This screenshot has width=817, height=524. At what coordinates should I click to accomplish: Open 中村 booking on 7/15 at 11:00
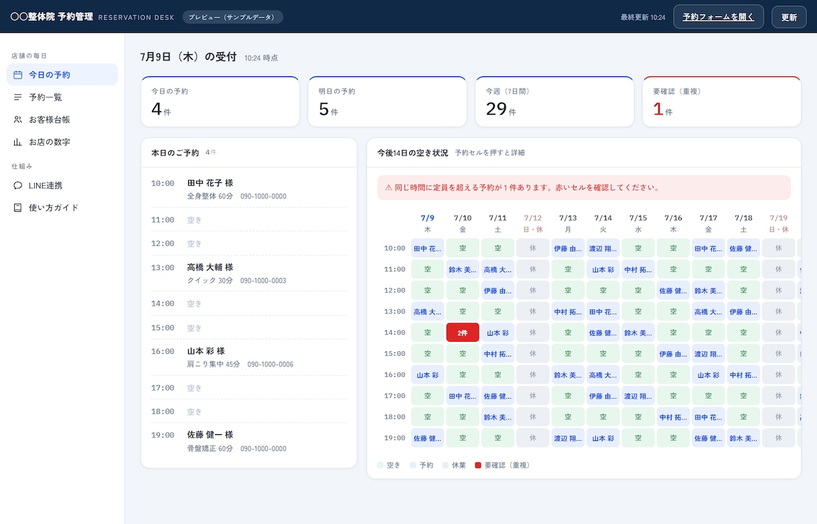pos(638,269)
